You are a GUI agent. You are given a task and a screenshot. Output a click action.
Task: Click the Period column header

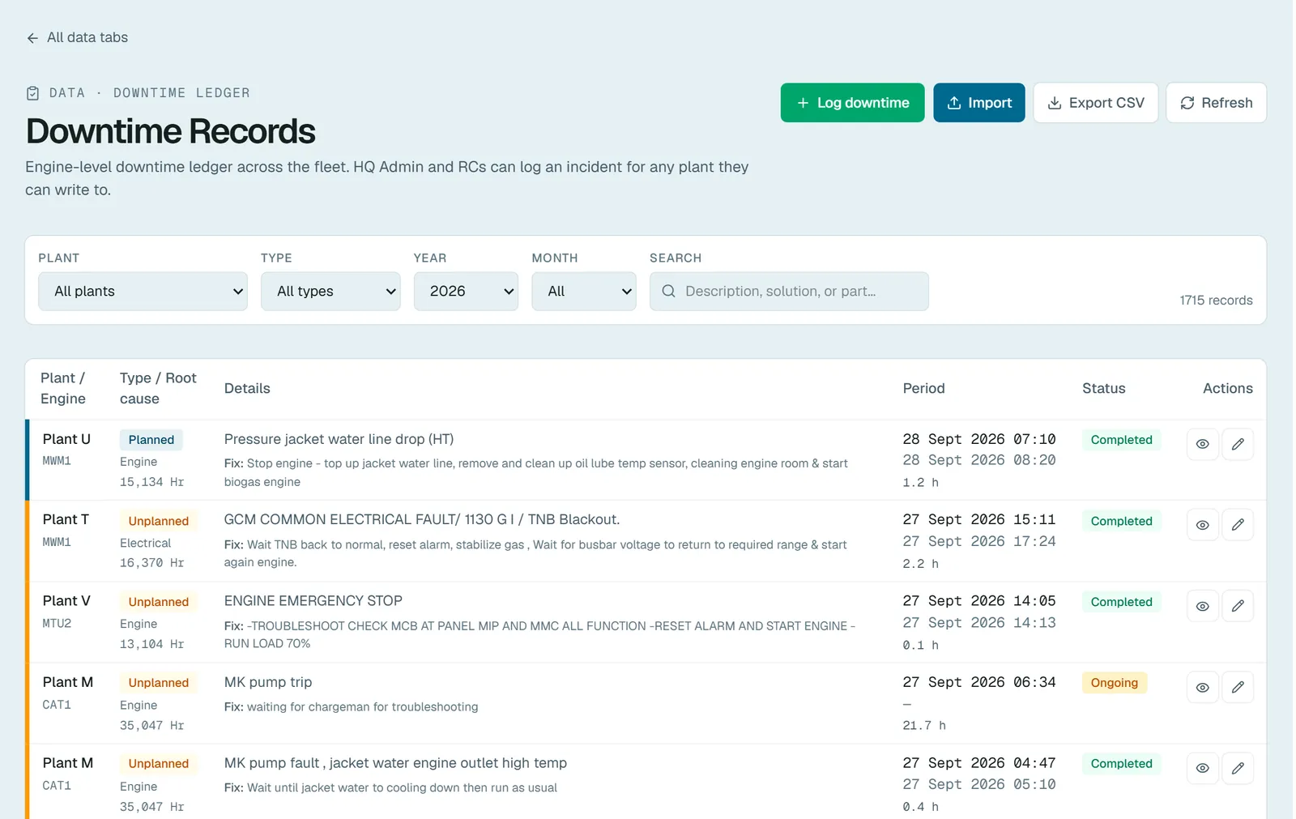[x=923, y=388]
